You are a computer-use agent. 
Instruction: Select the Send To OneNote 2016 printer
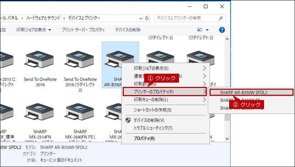point(40,69)
